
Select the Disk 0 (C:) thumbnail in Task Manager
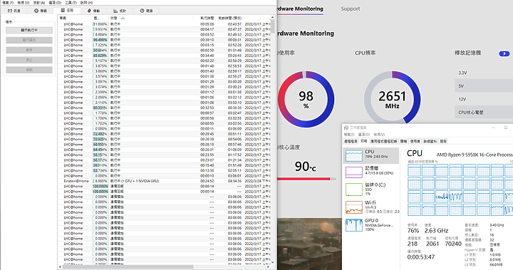coord(354,189)
